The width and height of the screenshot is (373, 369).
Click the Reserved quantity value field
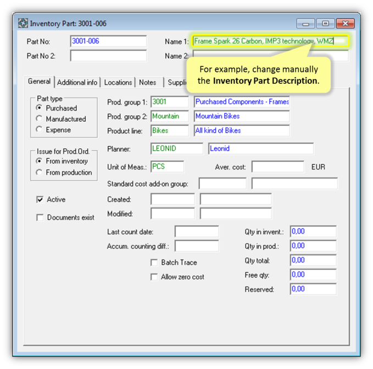[313, 289]
